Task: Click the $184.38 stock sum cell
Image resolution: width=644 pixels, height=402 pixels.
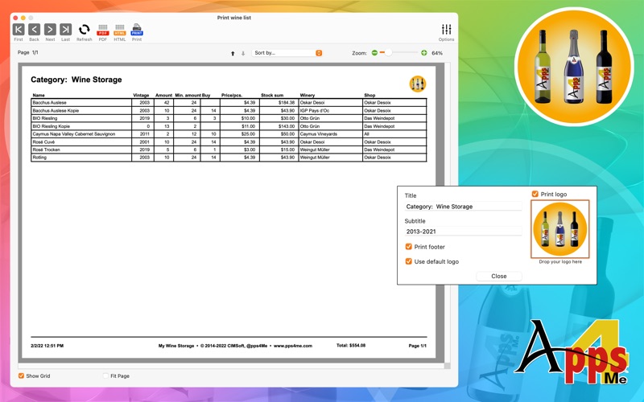Action: (279, 103)
